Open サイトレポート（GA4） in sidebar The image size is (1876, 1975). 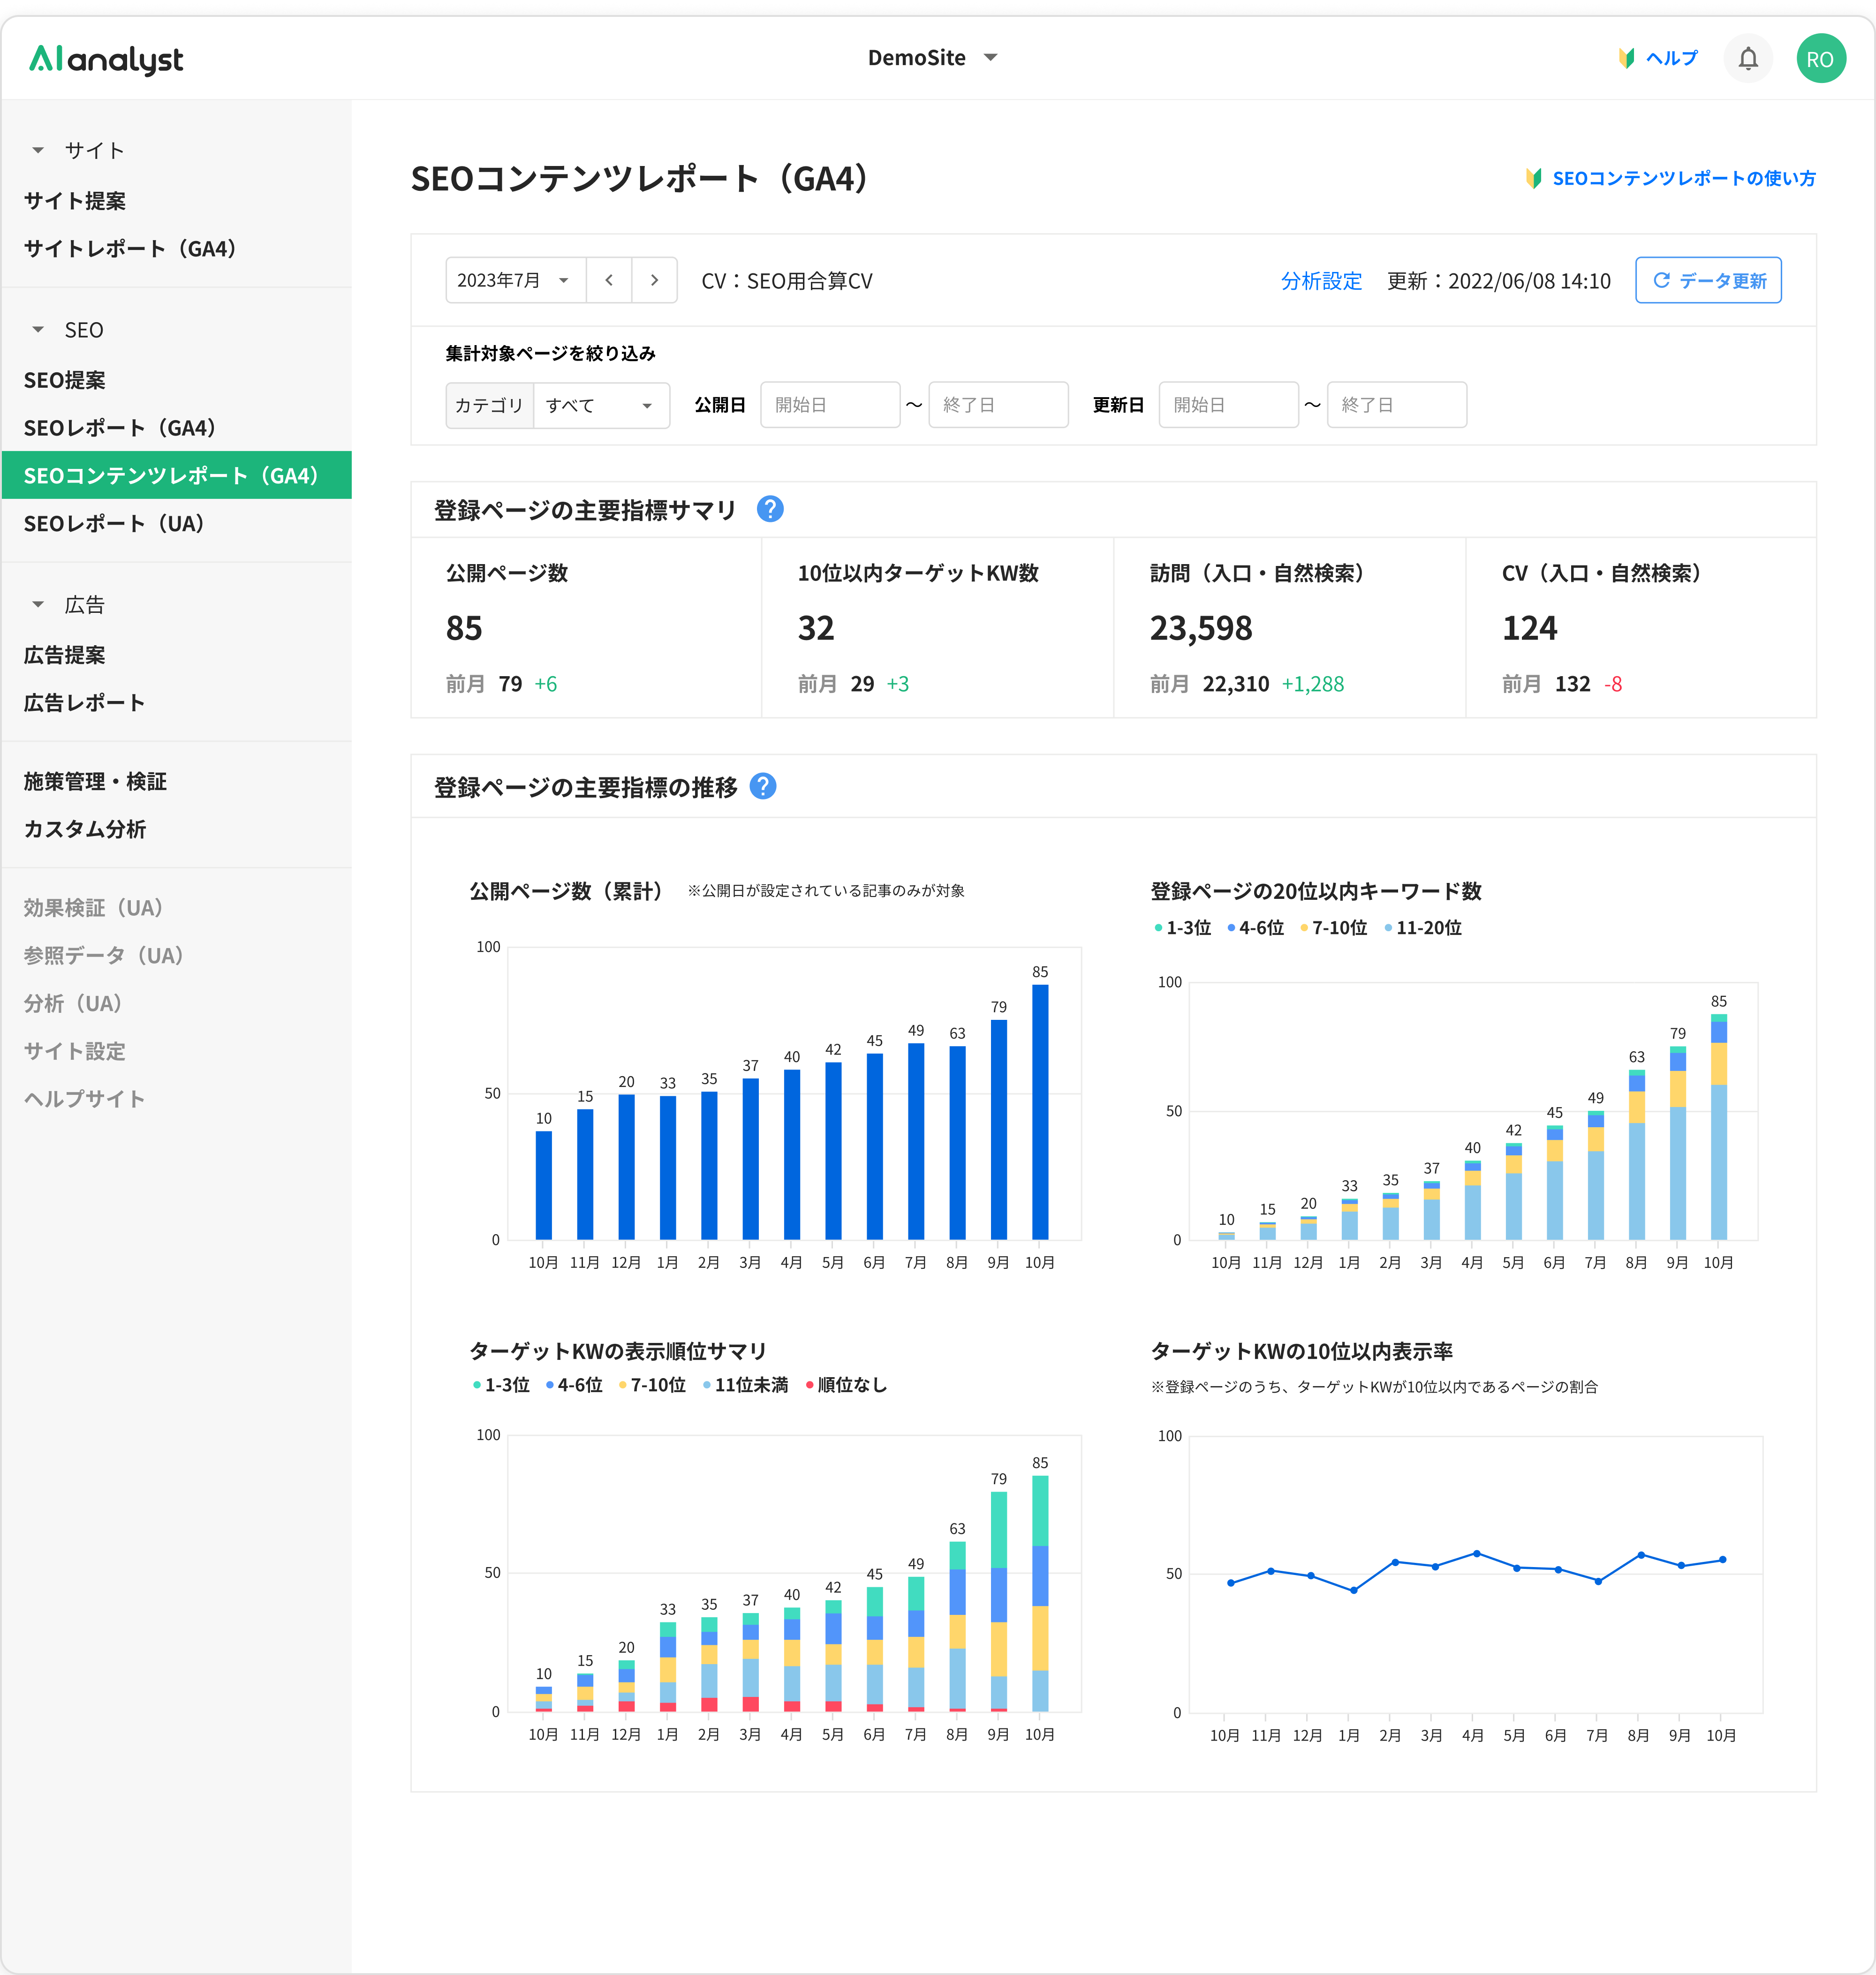click(130, 248)
